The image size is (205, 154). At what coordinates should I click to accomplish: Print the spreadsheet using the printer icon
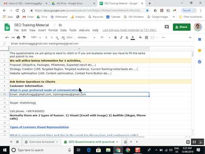pyautogui.click(x=18, y=38)
